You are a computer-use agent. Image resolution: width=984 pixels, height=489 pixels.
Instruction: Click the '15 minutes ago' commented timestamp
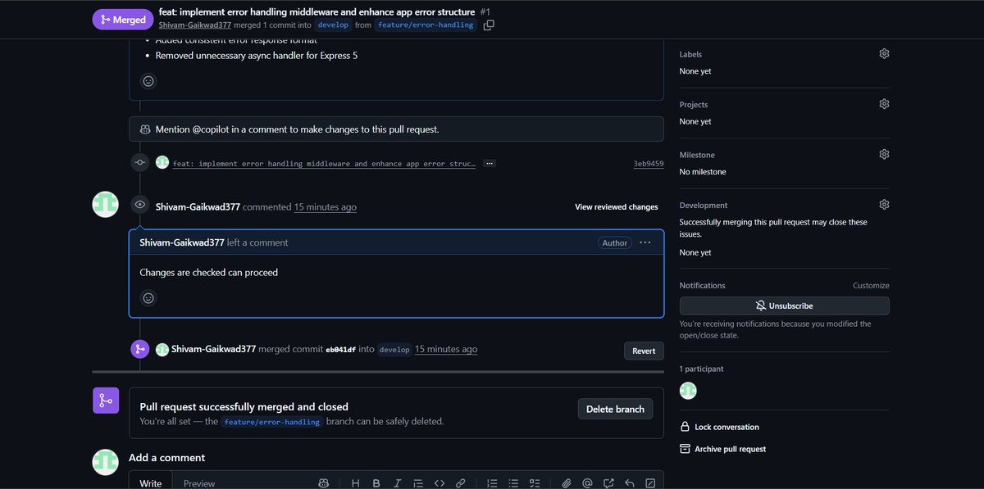[x=326, y=207]
